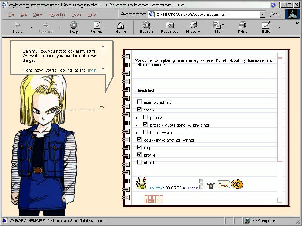Expand the toolbar overflow chevron
Screen dimensions: 302x226
pyautogui.click(x=297, y=23)
